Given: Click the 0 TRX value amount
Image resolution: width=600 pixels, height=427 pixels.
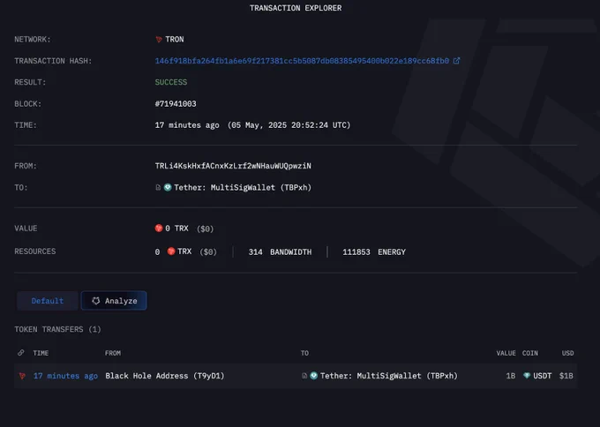Looking at the screenshot, I should [176, 228].
